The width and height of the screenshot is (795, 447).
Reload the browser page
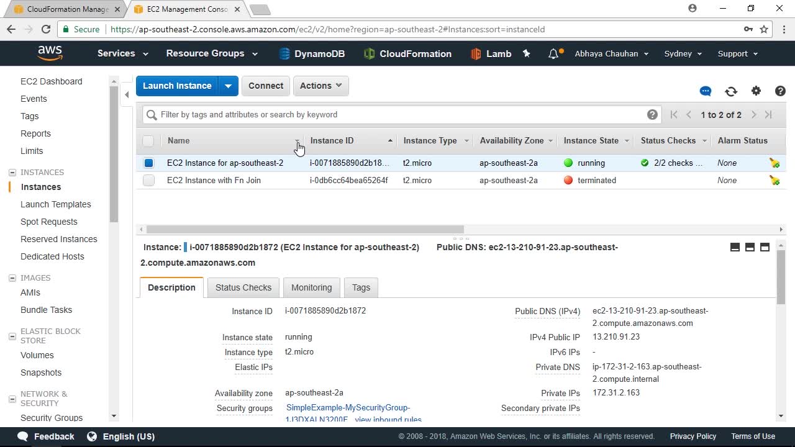[x=45, y=29]
